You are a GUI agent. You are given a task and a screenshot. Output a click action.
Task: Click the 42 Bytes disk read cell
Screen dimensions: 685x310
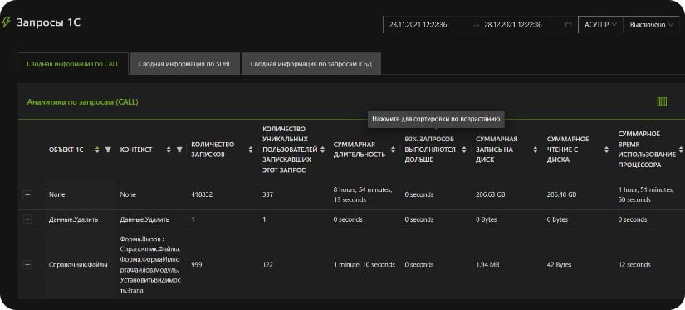tap(559, 265)
